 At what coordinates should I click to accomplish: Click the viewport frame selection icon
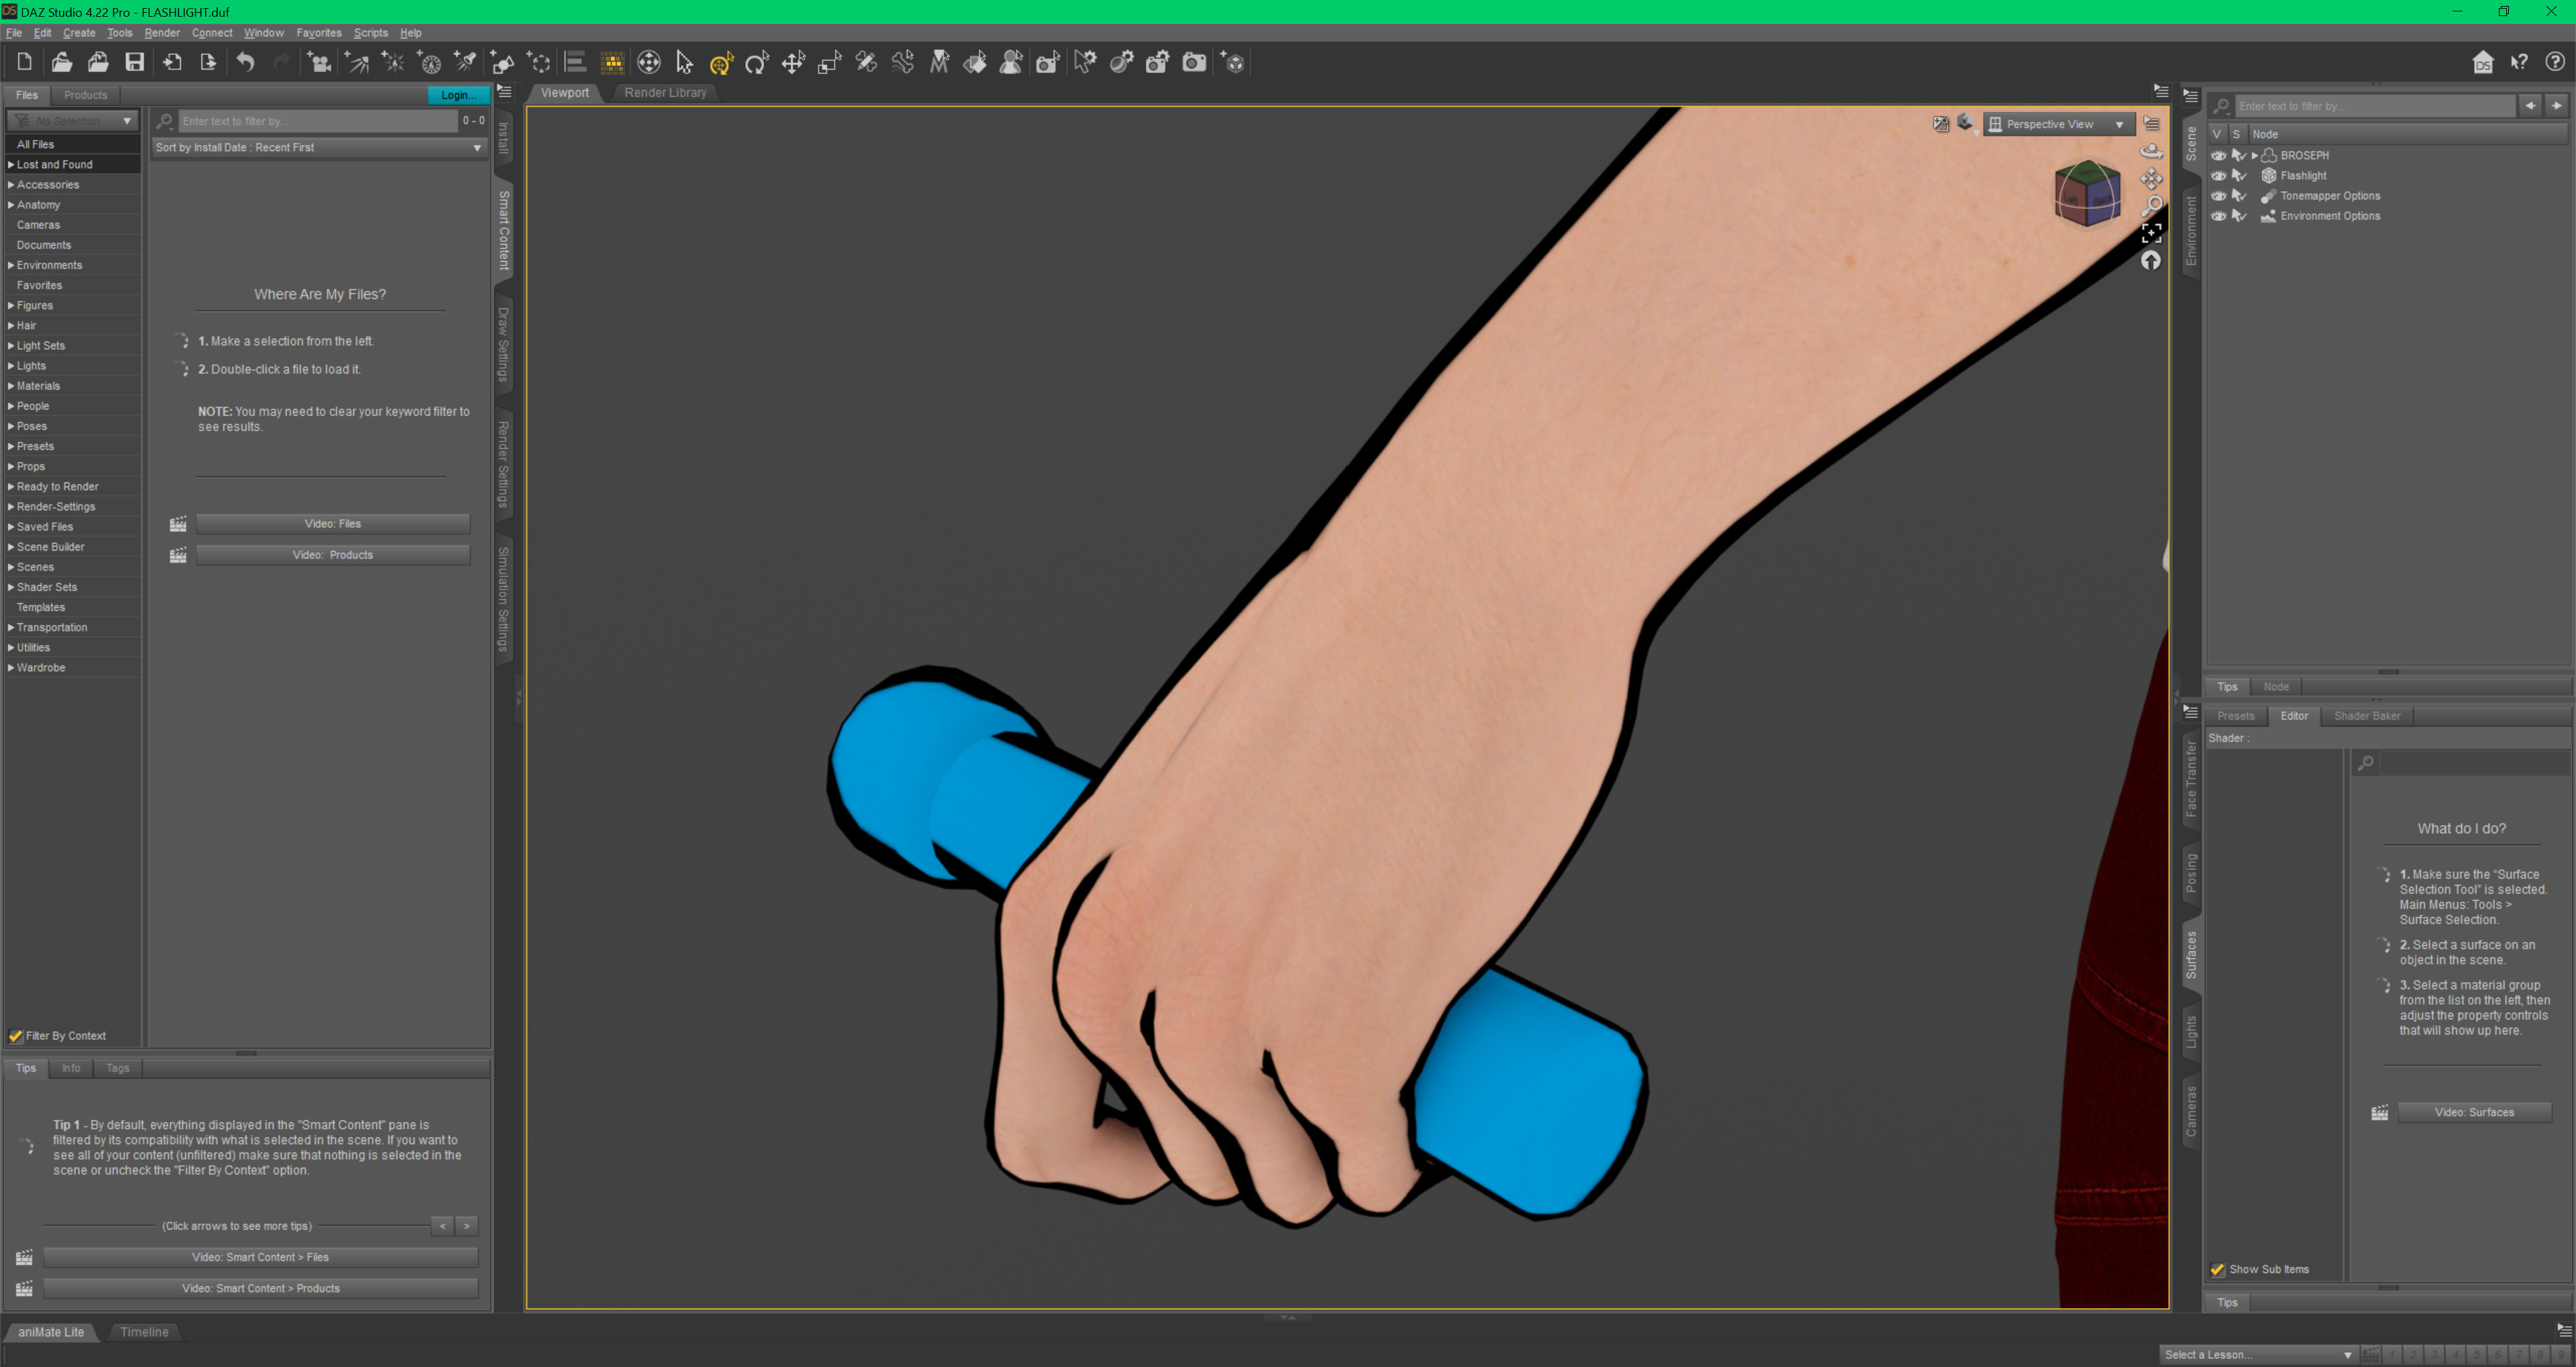[2151, 233]
